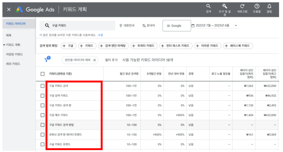Add 트위터 키워드 suggestion chip

point(144,46)
